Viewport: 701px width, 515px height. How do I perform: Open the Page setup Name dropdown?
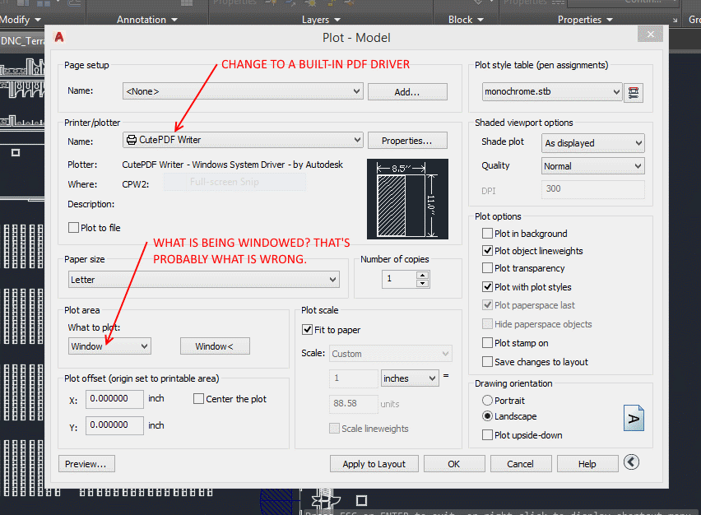point(243,91)
